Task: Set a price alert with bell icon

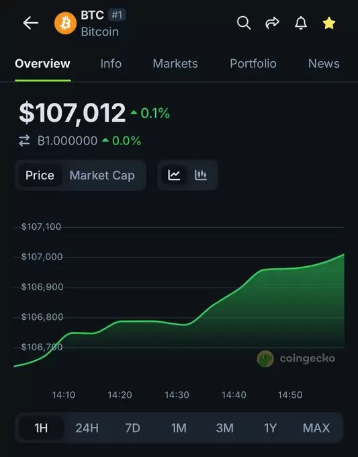Action: point(301,23)
